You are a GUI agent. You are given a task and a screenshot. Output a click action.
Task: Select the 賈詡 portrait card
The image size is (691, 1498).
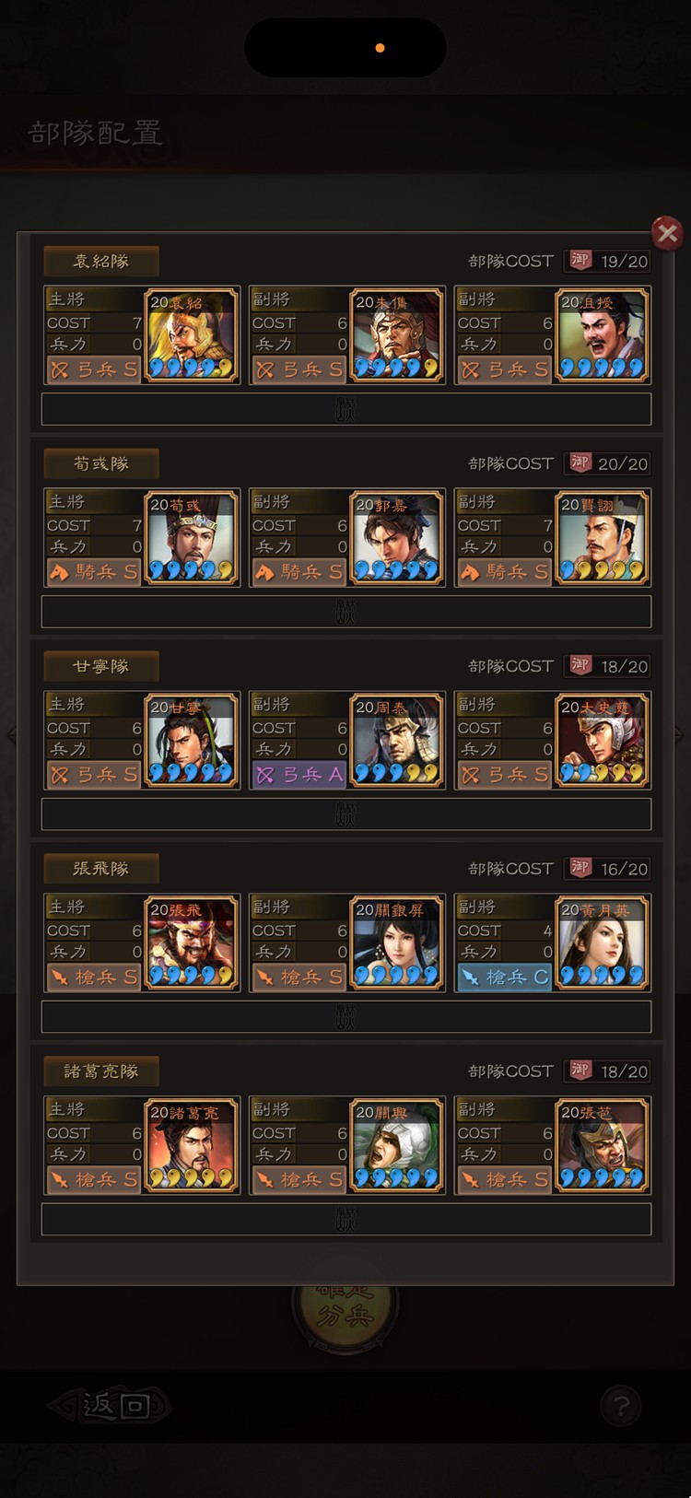point(602,538)
